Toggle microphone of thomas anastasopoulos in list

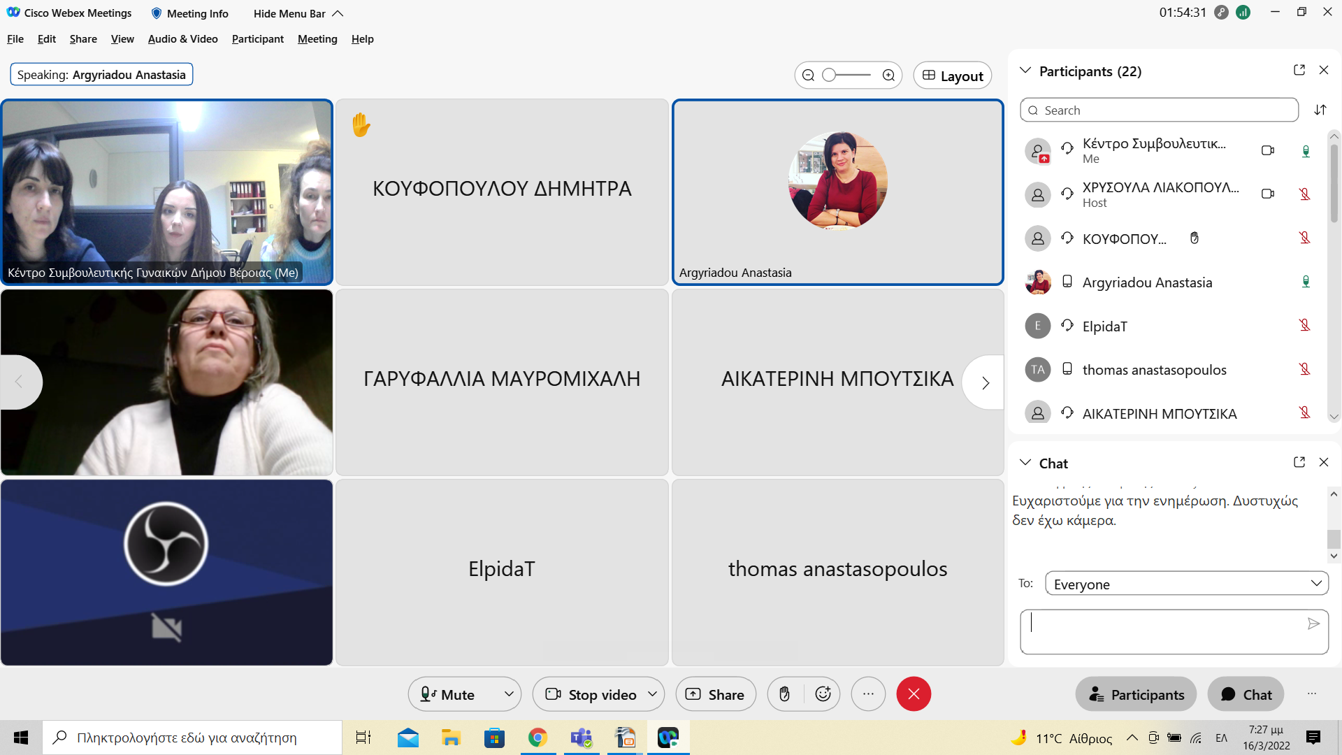pos(1304,369)
